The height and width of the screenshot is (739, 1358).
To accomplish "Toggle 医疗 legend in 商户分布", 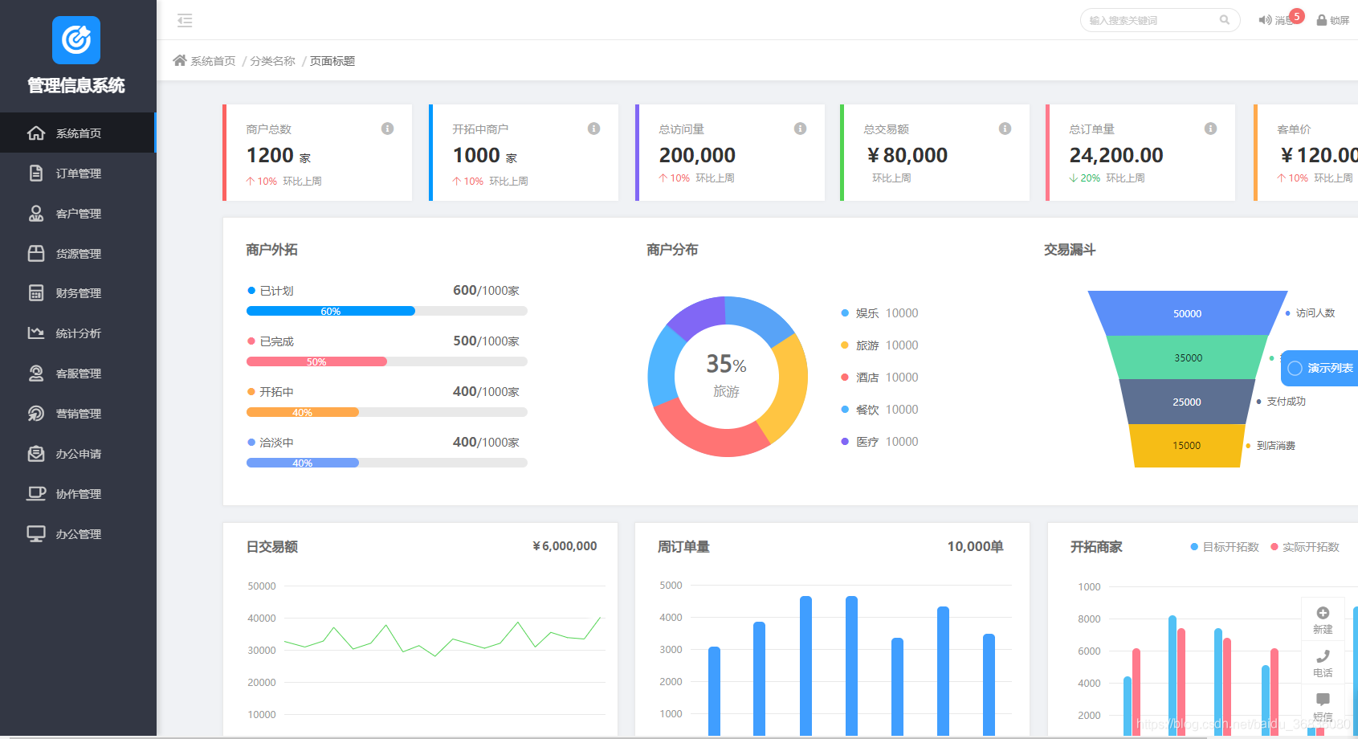I will pos(879,442).
